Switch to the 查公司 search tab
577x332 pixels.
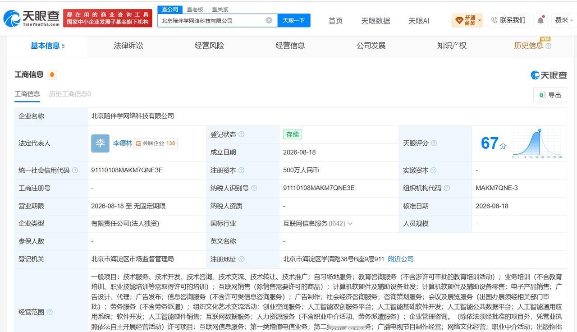[170, 9]
